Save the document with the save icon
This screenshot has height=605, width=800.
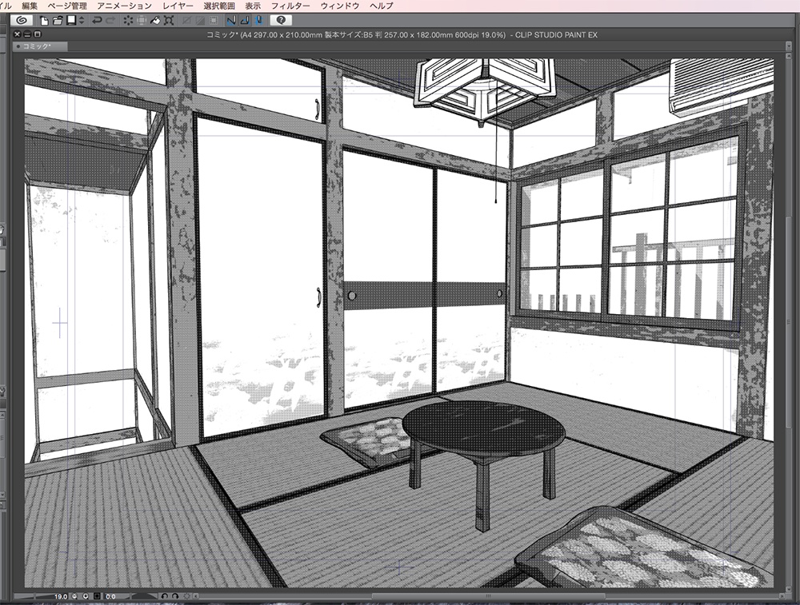click(70, 22)
